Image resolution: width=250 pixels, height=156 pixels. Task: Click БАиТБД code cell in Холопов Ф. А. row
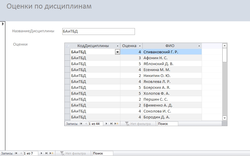pyautogui.click(x=95, y=93)
